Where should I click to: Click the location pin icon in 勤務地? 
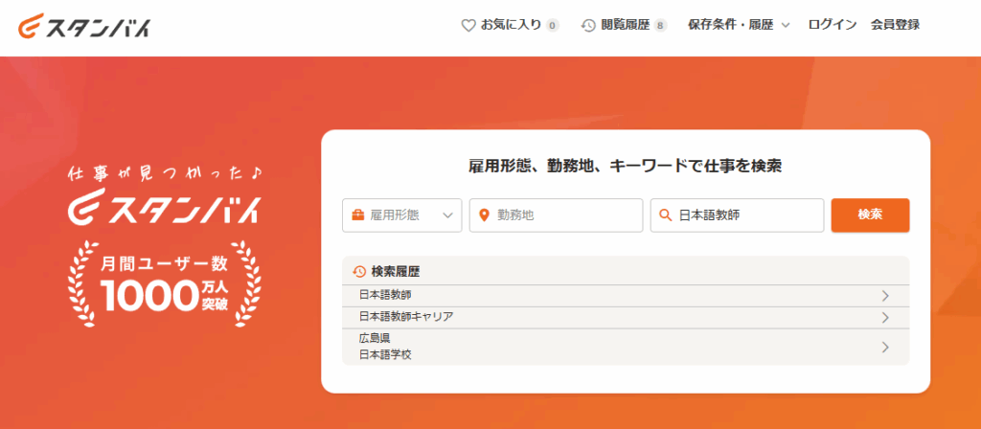[484, 215]
